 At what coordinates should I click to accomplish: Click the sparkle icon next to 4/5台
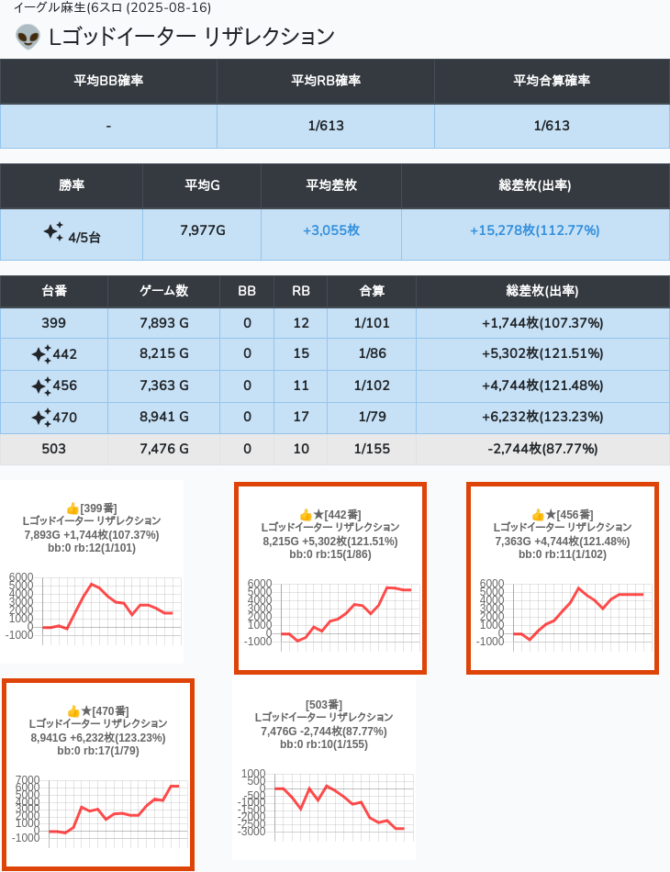[53, 231]
